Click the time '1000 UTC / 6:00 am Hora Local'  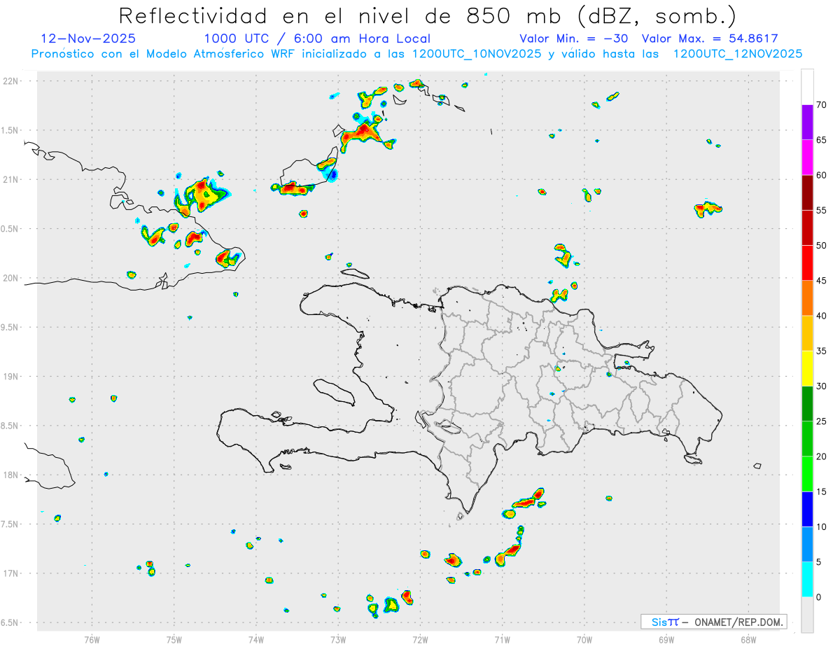click(x=317, y=39)
